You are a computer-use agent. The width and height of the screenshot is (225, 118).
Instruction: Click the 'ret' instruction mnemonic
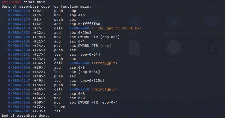click(57, 111)
